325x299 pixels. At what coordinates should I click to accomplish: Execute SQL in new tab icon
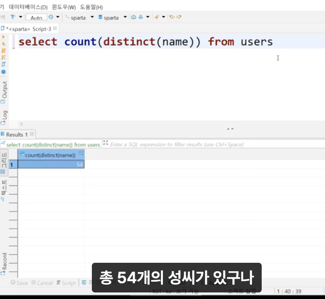coord(3,44)
